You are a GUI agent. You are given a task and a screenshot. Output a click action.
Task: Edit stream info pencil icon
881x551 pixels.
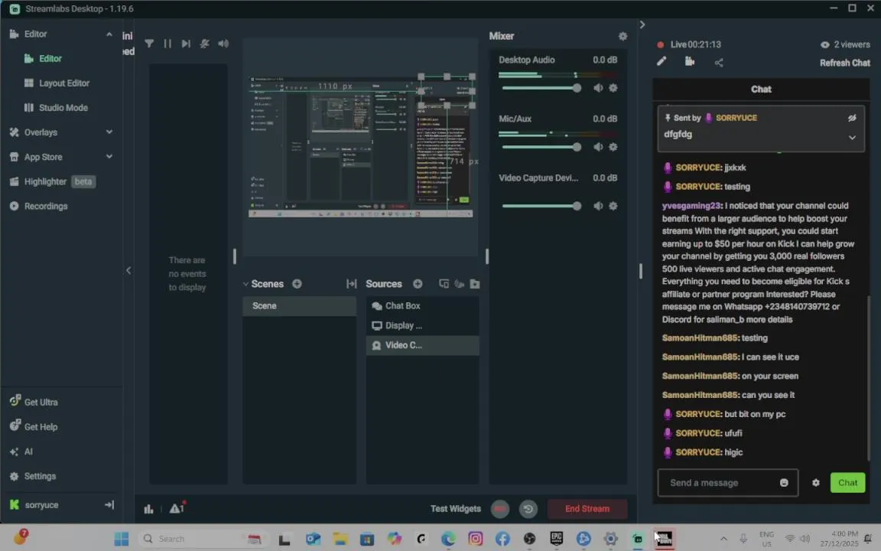tap(662, 61)
